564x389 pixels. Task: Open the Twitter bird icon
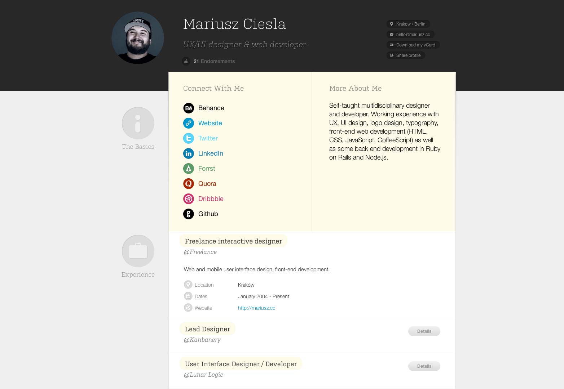[189, 138]
